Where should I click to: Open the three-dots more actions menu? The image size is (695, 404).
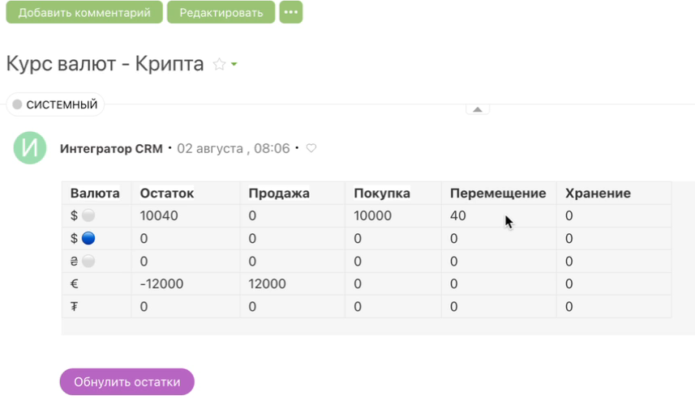[290, 12]
